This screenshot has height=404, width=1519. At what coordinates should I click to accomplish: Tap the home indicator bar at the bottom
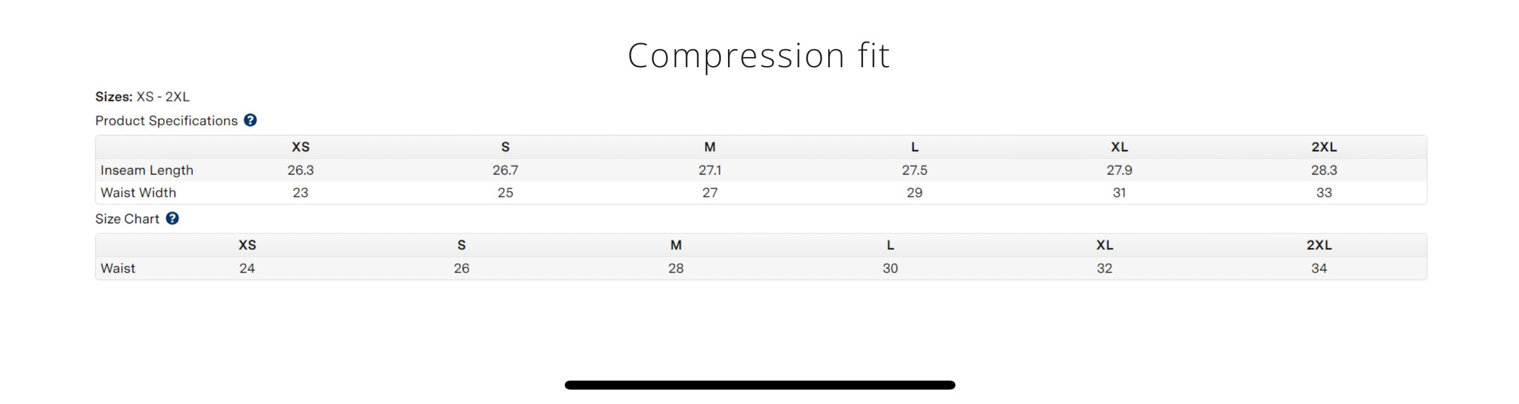click(759, 385)
